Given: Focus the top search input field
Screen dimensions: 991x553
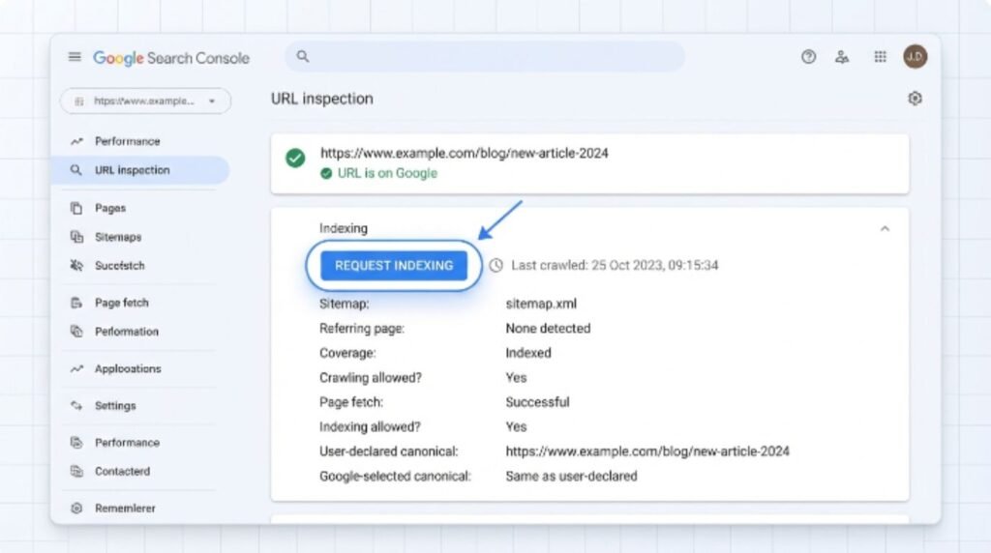Looking at the screenshot, I should (x=485, y=56).
